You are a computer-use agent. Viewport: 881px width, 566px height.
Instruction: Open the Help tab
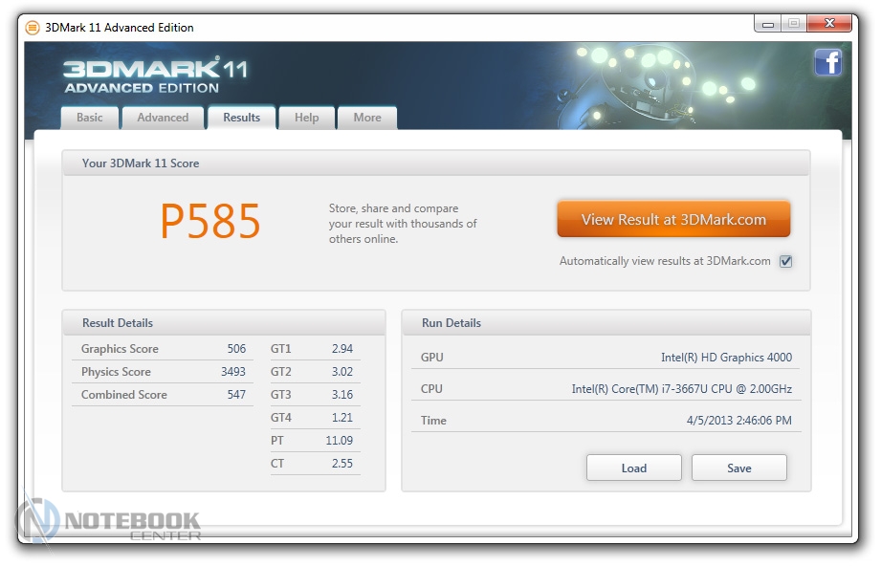(307, 118)
